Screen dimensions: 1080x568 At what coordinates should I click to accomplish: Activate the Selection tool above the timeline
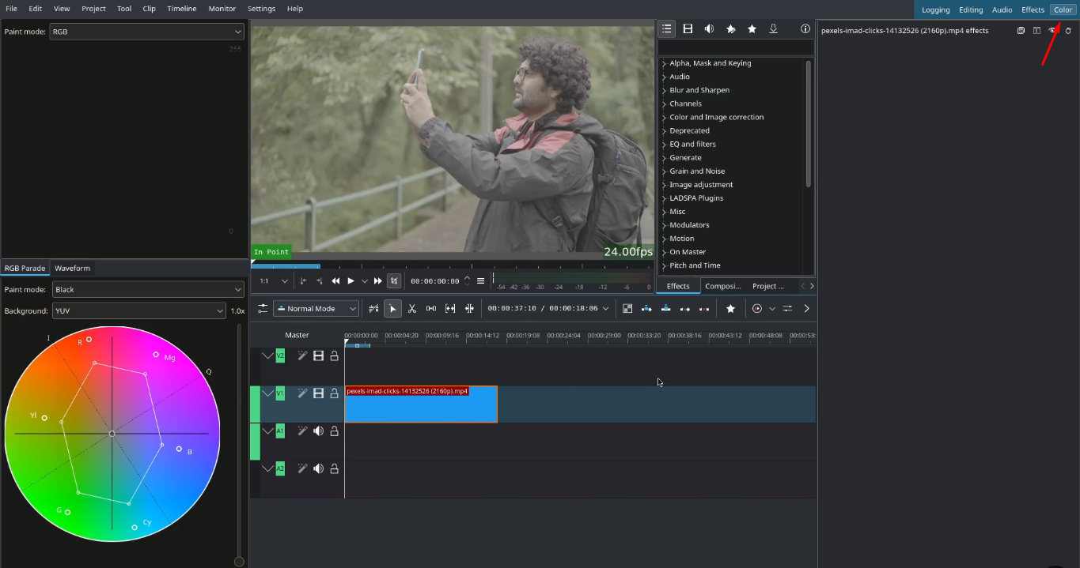(392, 308)
